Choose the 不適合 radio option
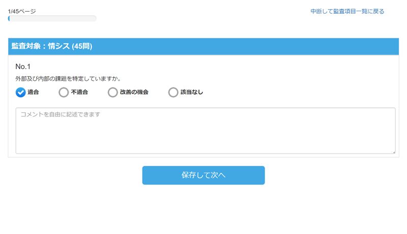 pos(64,92)
